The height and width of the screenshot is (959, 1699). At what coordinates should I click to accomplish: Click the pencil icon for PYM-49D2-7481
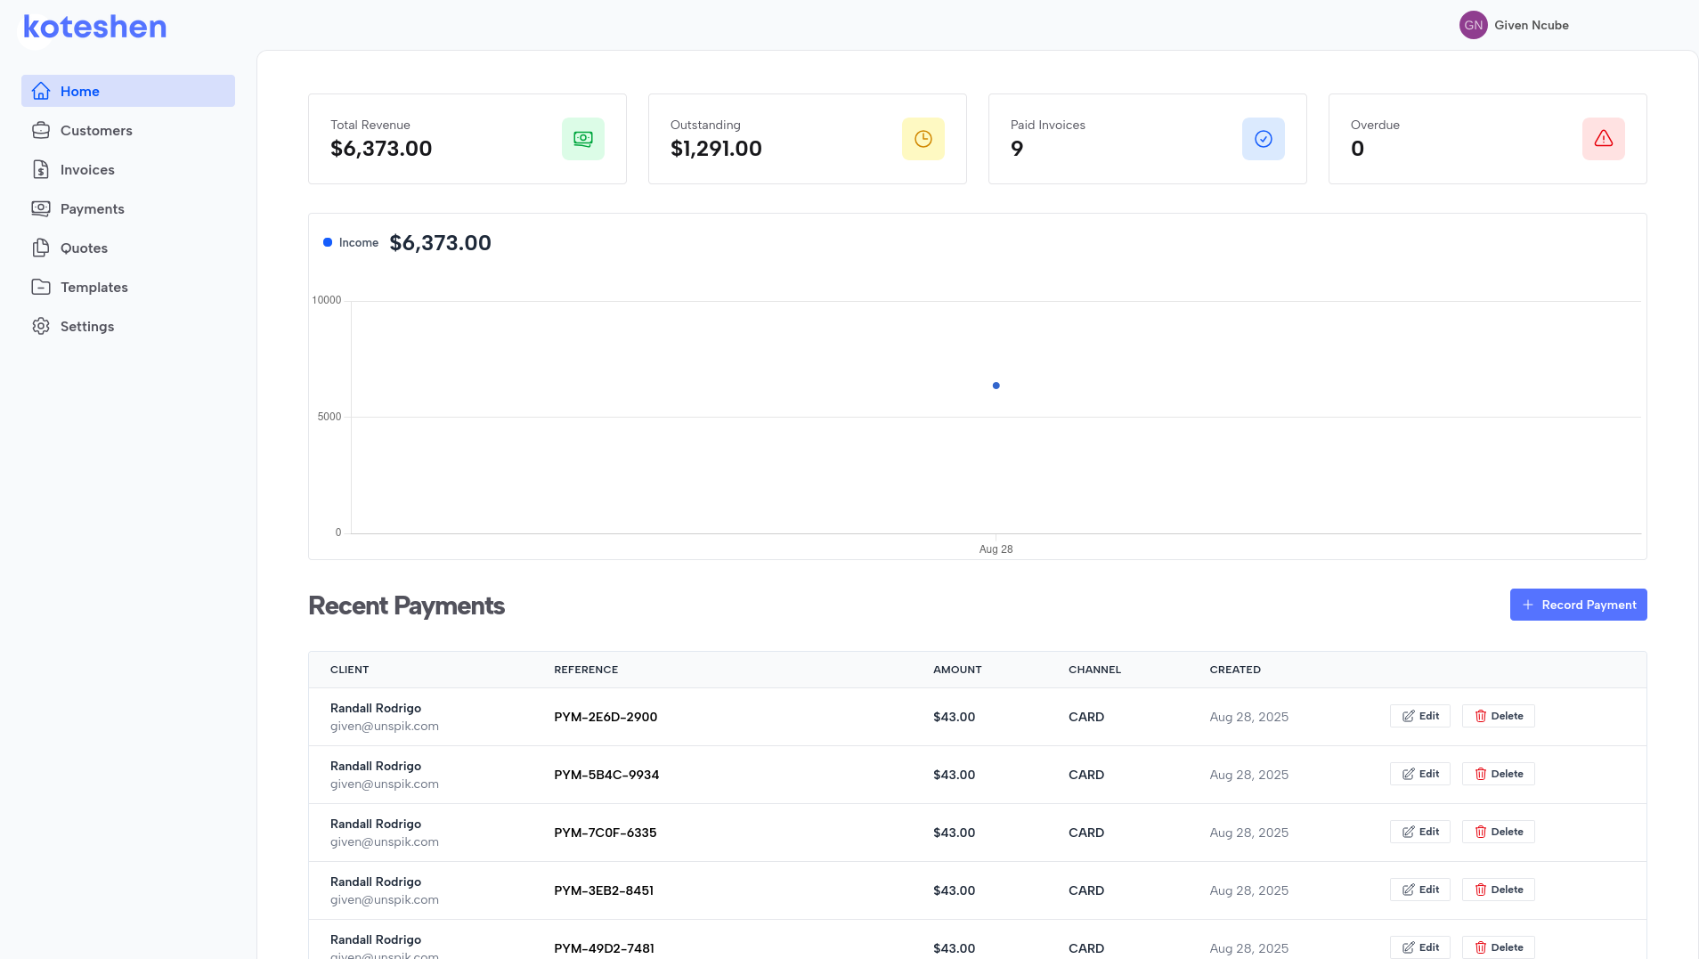[x=1409, y=947]
